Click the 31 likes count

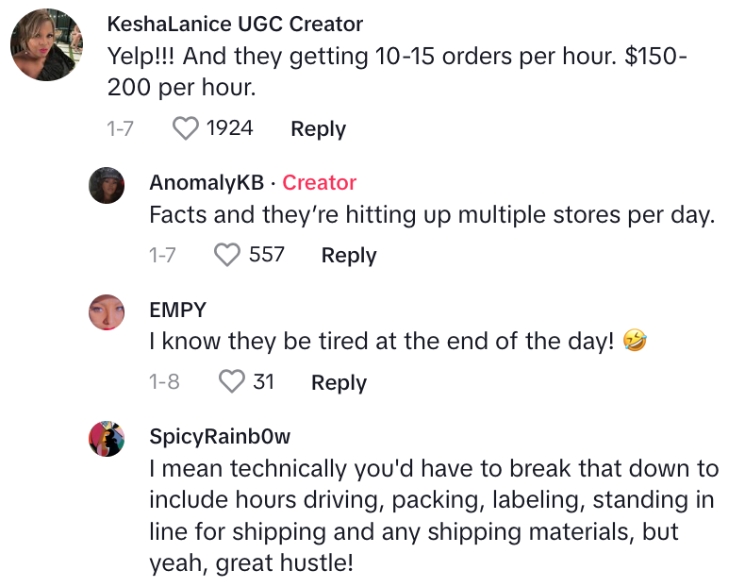[263, 382]
